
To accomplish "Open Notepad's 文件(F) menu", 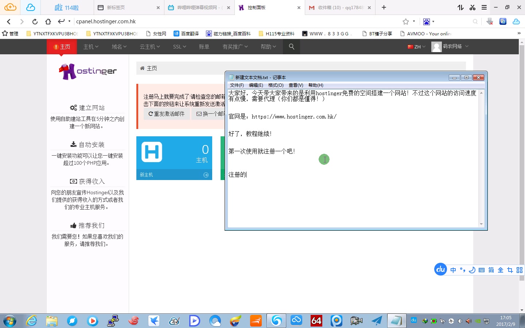I will point(237,85).
